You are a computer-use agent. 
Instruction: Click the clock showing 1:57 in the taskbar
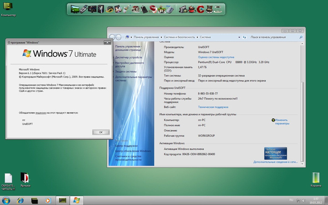click(x=316, y=201)
